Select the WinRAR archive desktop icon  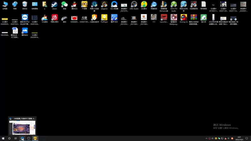point(194,19)
